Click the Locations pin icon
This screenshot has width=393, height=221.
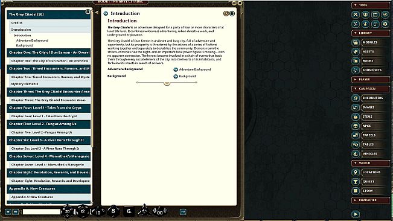(x=356, y=172)
